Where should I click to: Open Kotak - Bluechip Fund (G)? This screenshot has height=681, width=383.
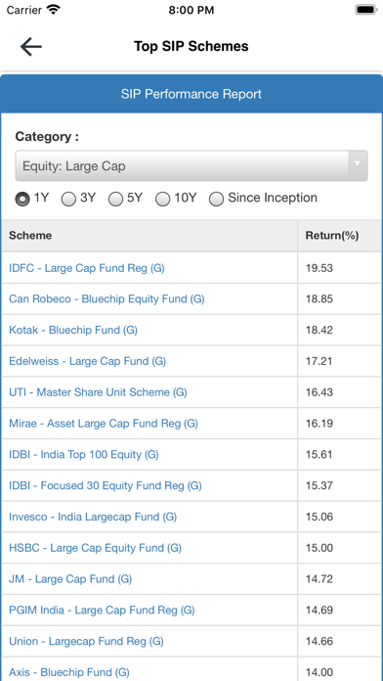[73, 330]
